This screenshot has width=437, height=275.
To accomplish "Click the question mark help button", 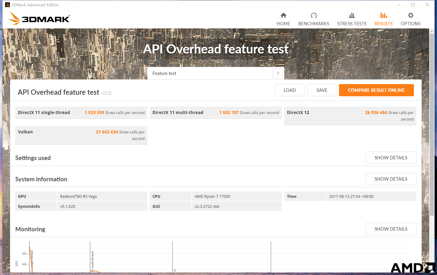I will [x=278, y=73].
